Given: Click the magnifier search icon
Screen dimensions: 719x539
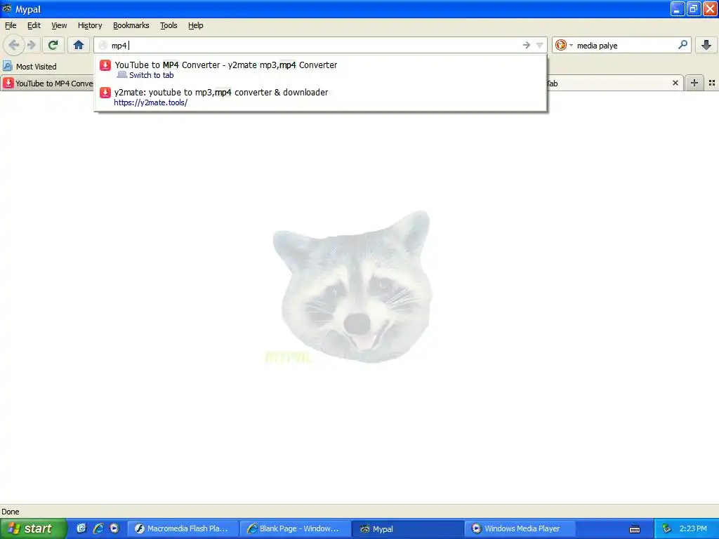Looking at the screenshot, I should pos(682,45).
